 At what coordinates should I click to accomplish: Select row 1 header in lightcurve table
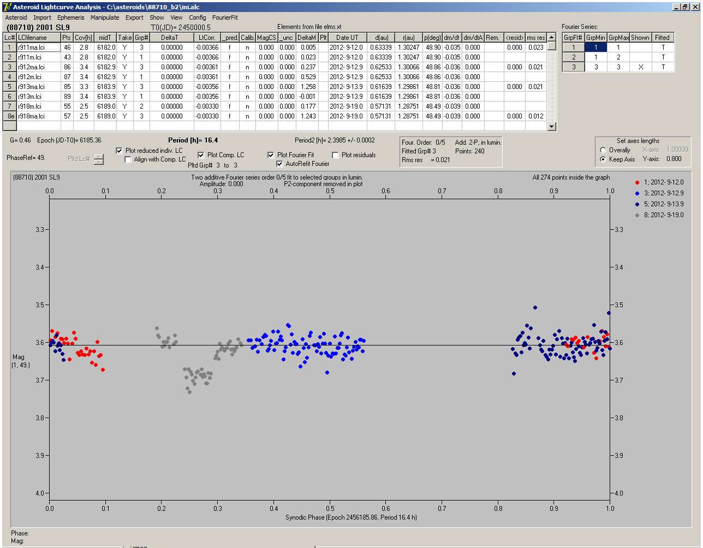pos(10,47)
